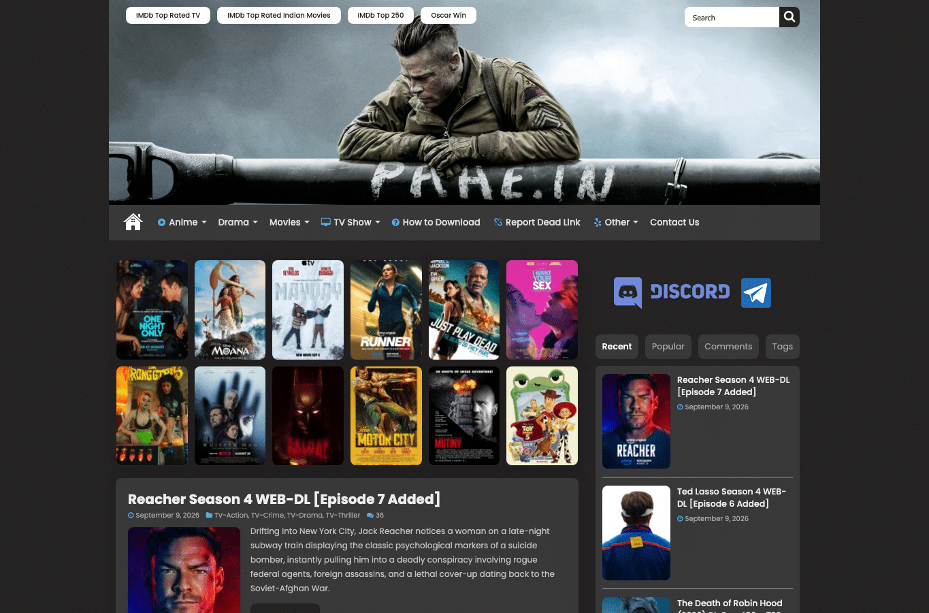
Task: Open How to Download page
Action: (x=436, y=222)
